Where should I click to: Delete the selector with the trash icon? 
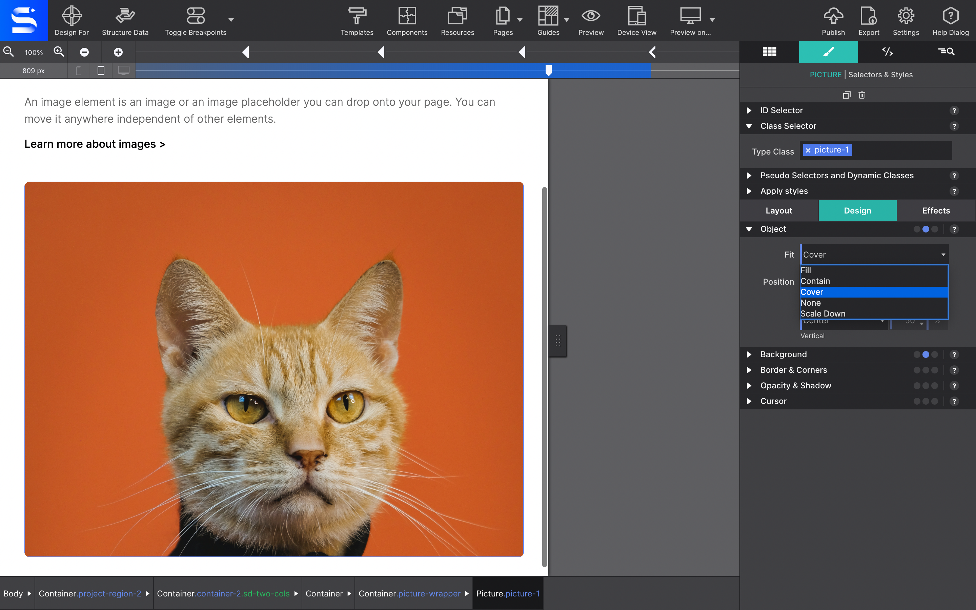tap(862, 95)
